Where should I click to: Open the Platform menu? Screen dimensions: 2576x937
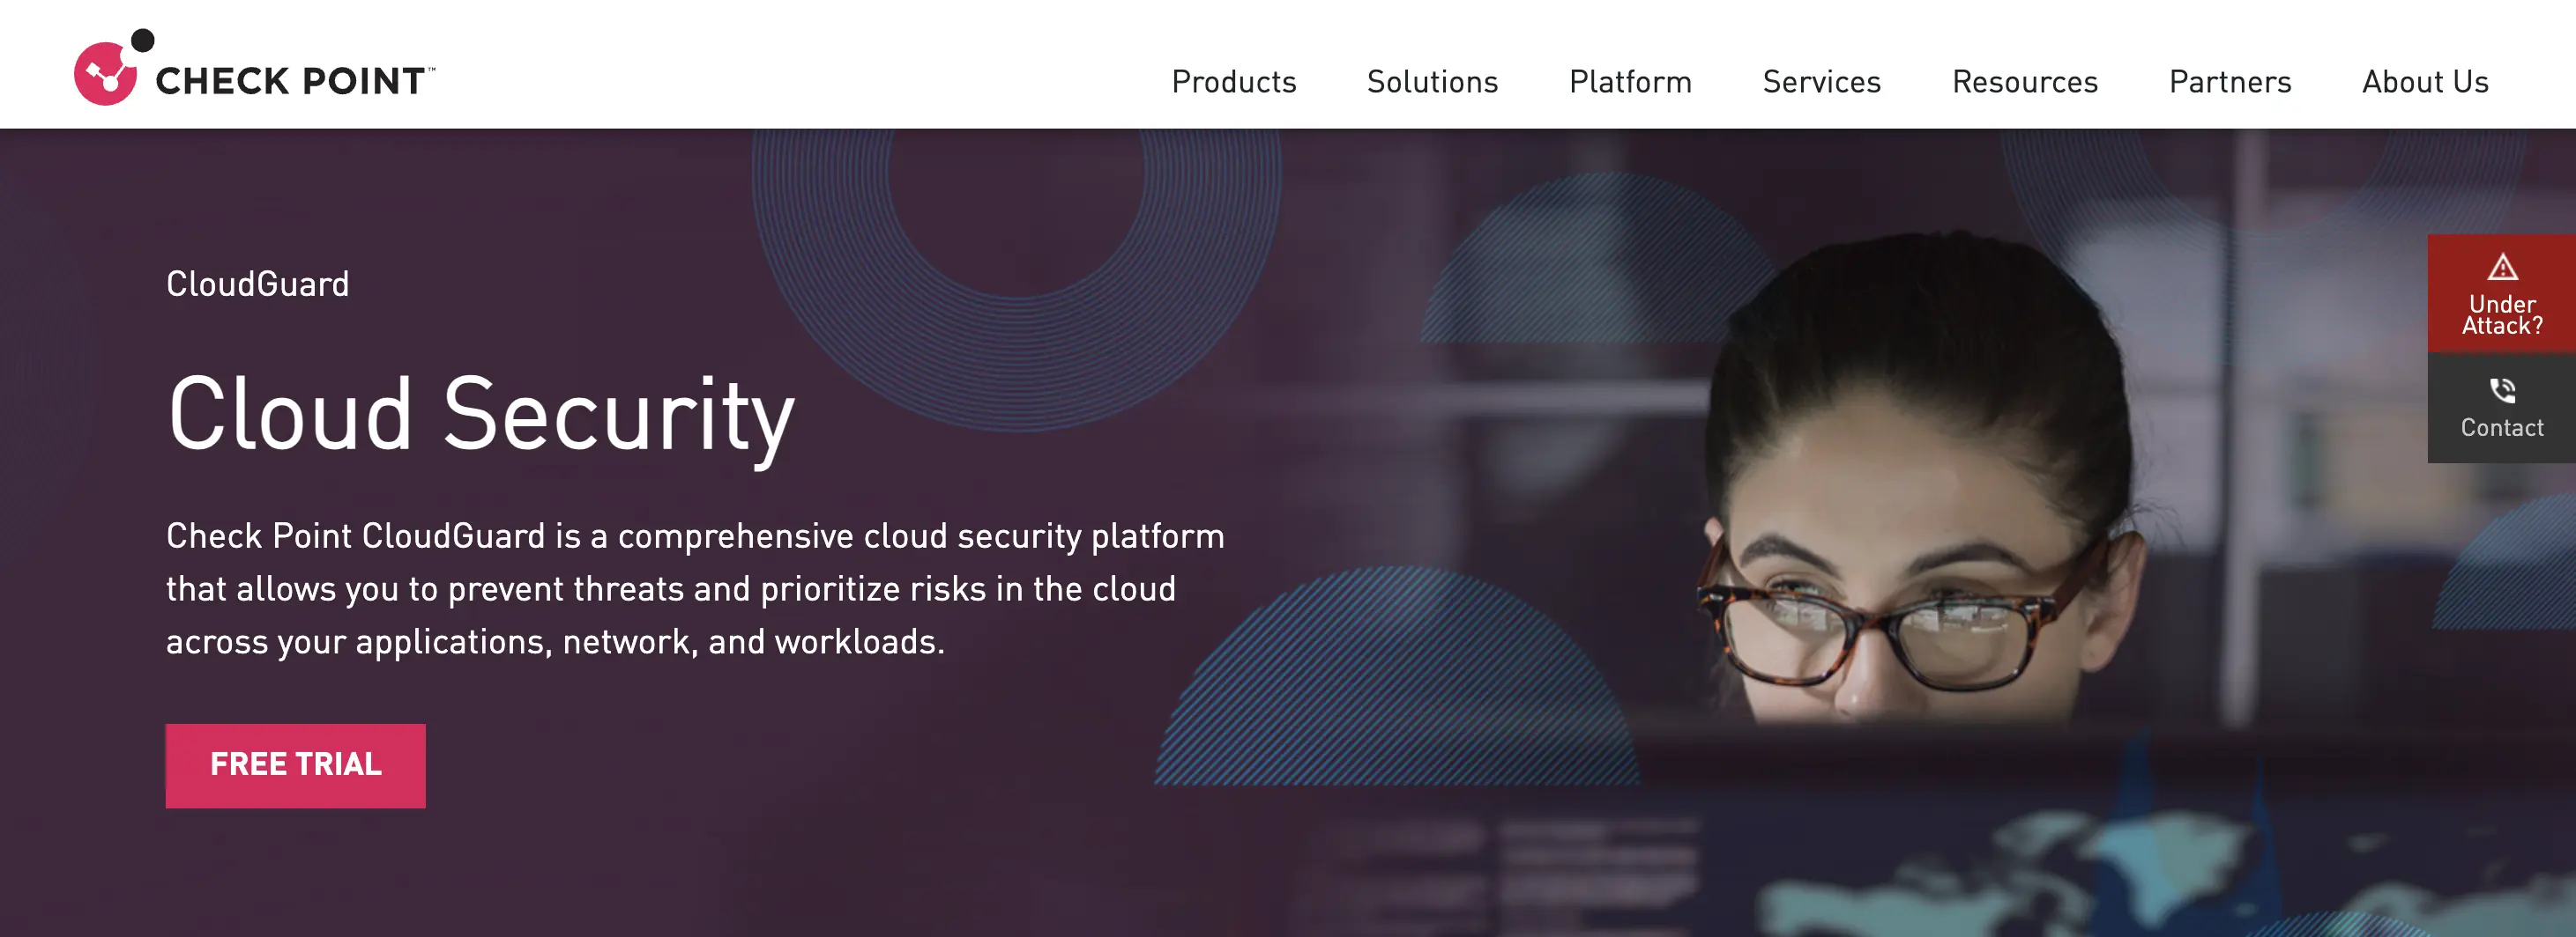(1629, 82)
